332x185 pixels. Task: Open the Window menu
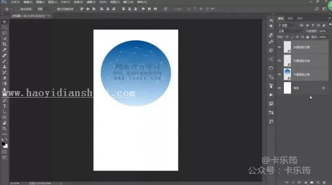(x=128, y=2)
